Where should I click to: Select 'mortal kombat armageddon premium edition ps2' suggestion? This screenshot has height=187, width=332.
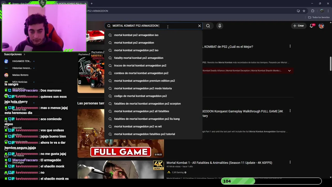point(153,81)
